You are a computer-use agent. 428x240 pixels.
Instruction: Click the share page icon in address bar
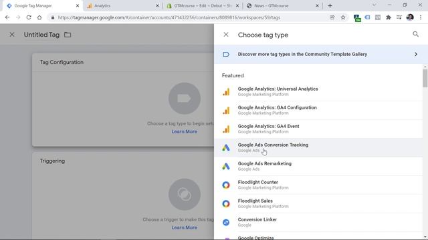coord(332,17)
